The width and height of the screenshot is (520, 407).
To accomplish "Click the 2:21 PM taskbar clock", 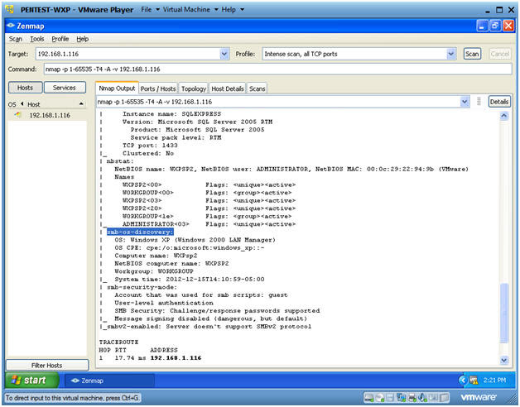I will pyautogui.click(x=494, y=381).
